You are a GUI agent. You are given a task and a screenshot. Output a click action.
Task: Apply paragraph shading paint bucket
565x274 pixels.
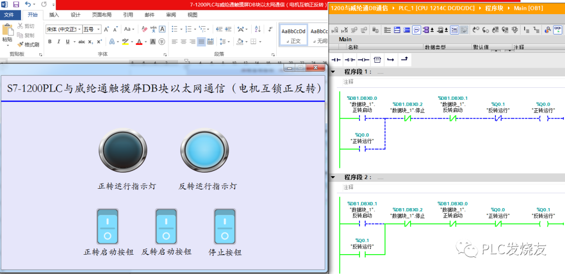[x=240, y=42]
